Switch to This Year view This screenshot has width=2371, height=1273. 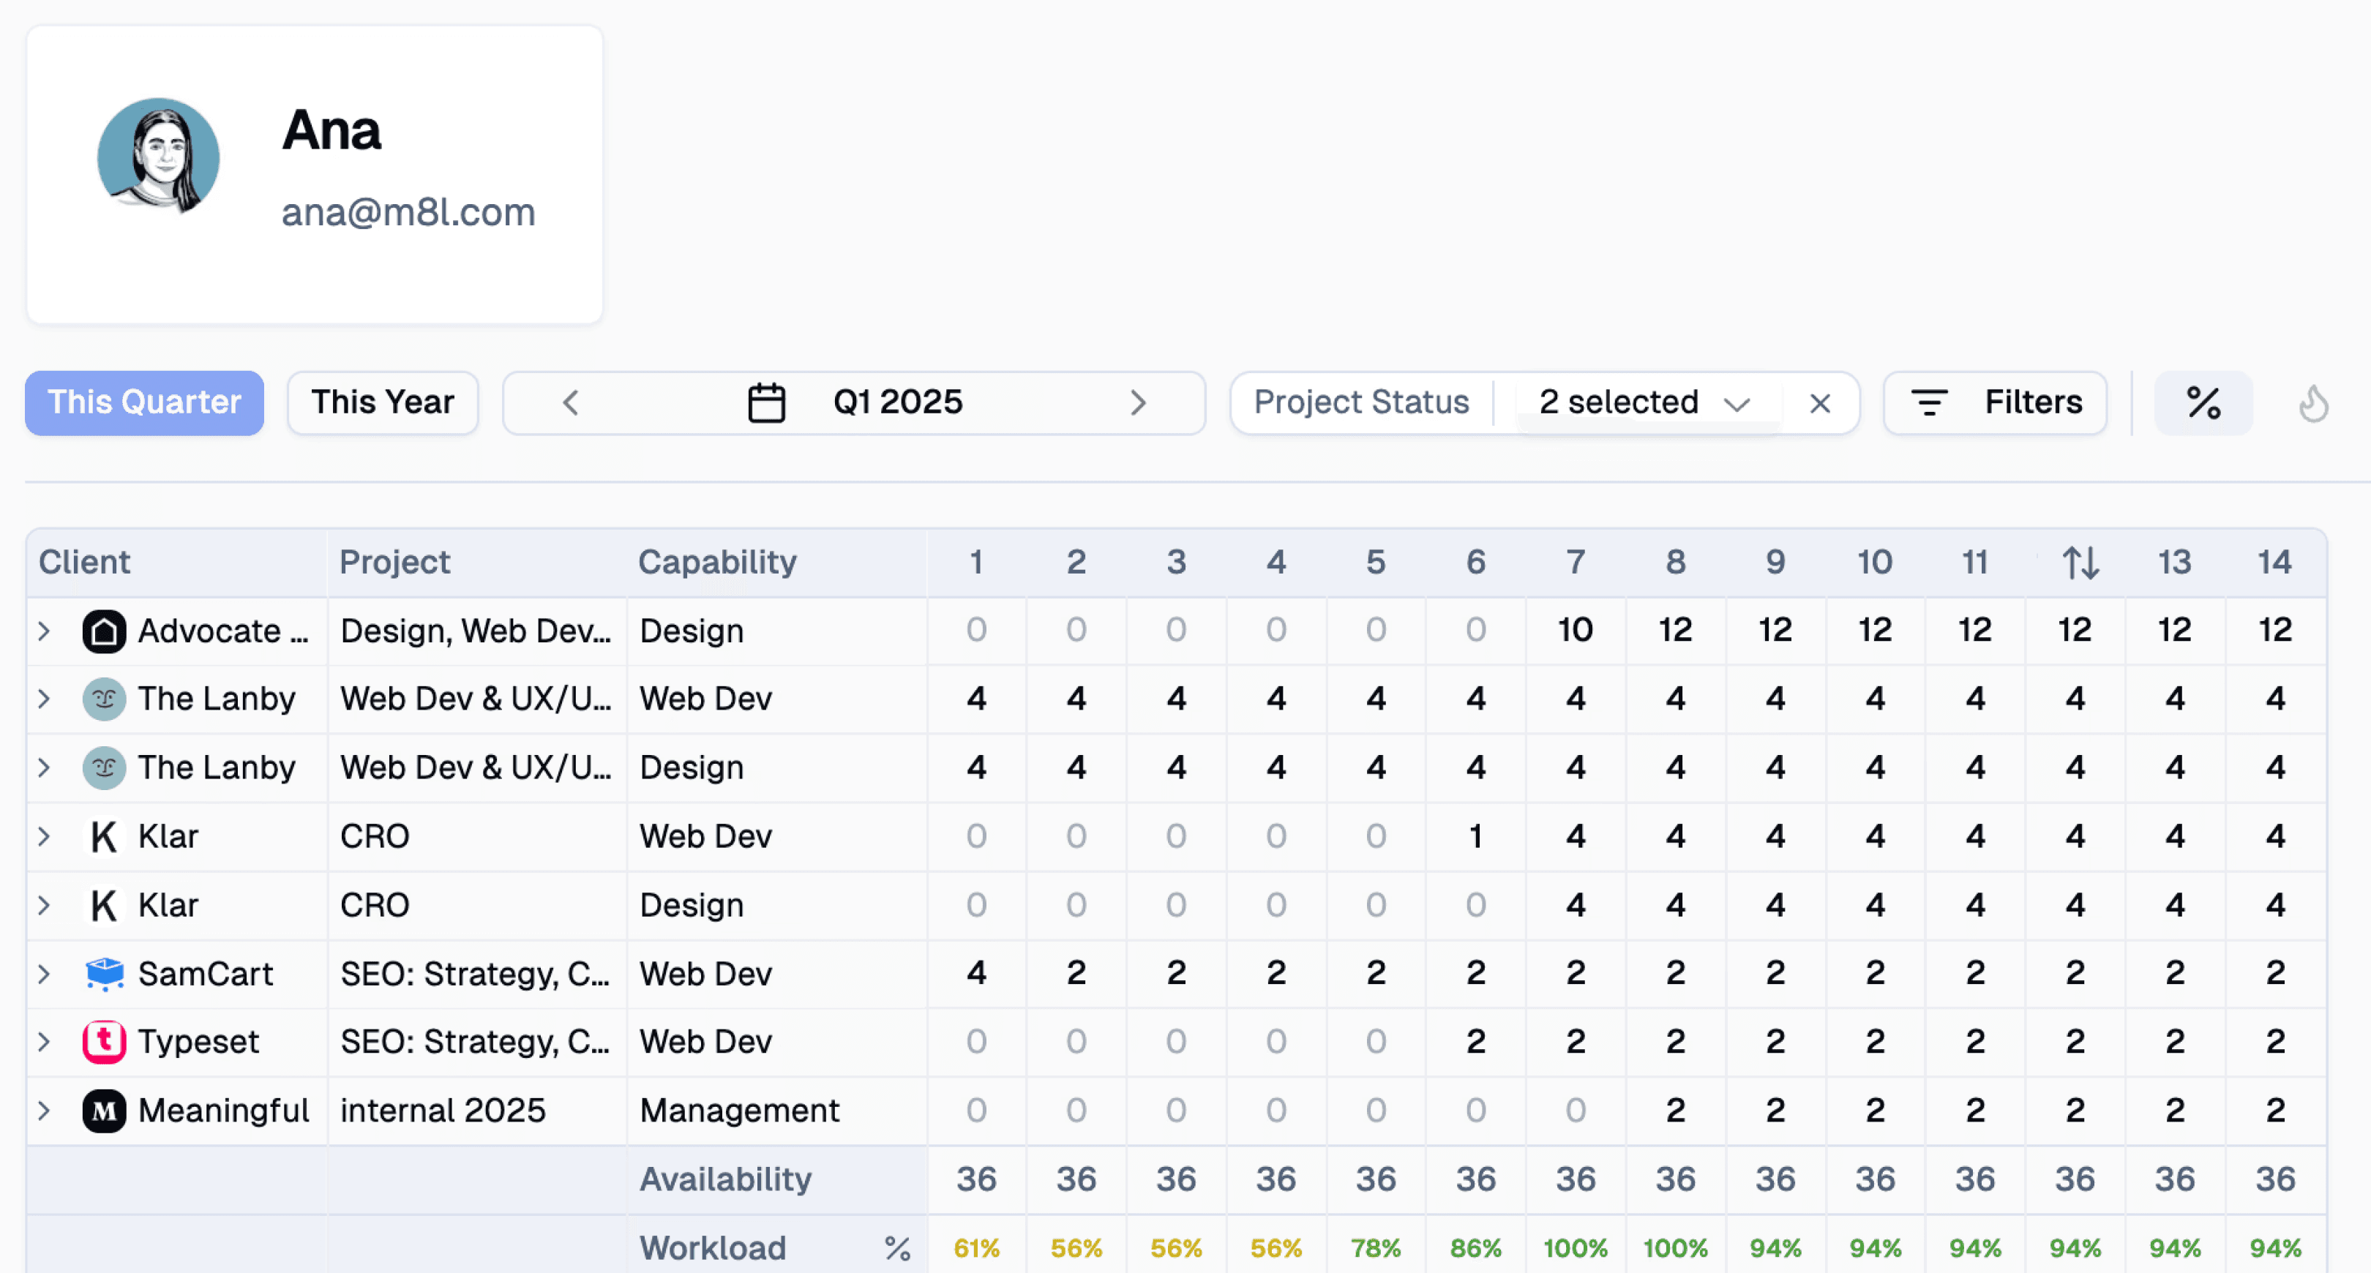tap(382, 403)
